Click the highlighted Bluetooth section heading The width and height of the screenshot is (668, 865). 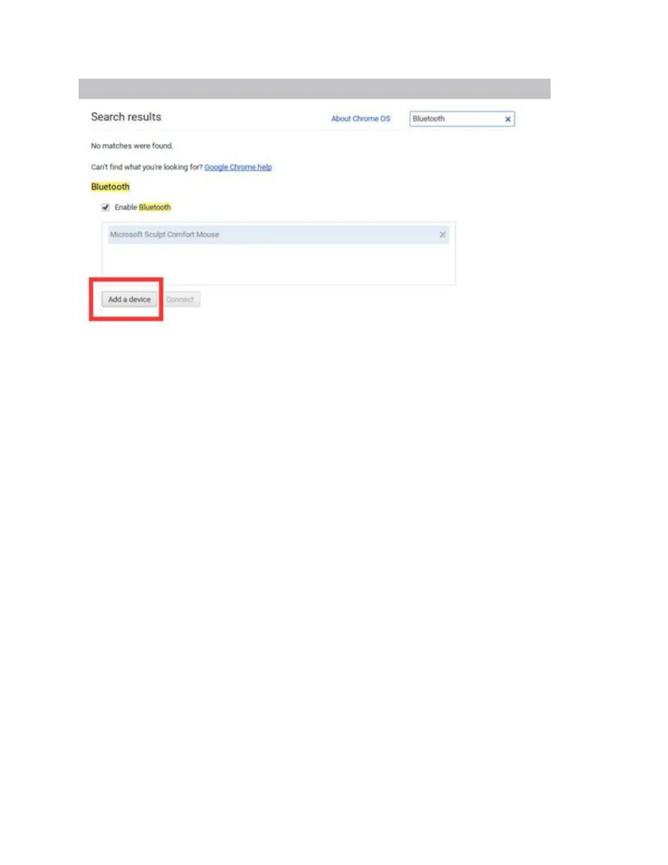pos(110,187)
